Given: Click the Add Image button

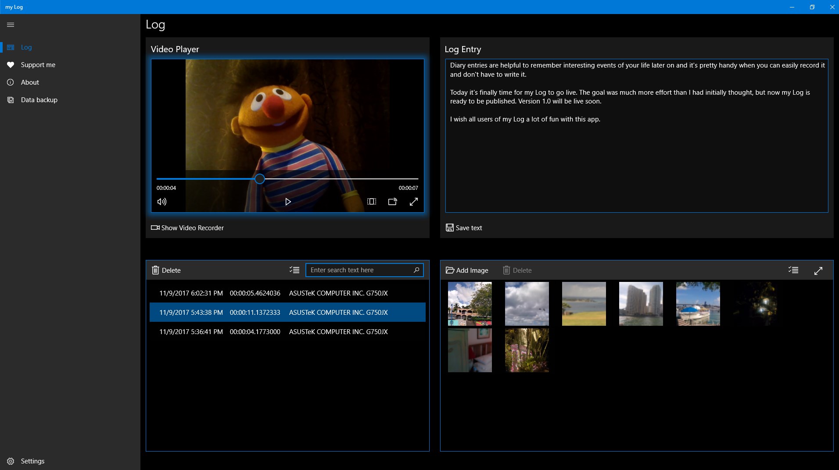Looking at the screenshot, I should pyautogui.click(x=467, y=271).
